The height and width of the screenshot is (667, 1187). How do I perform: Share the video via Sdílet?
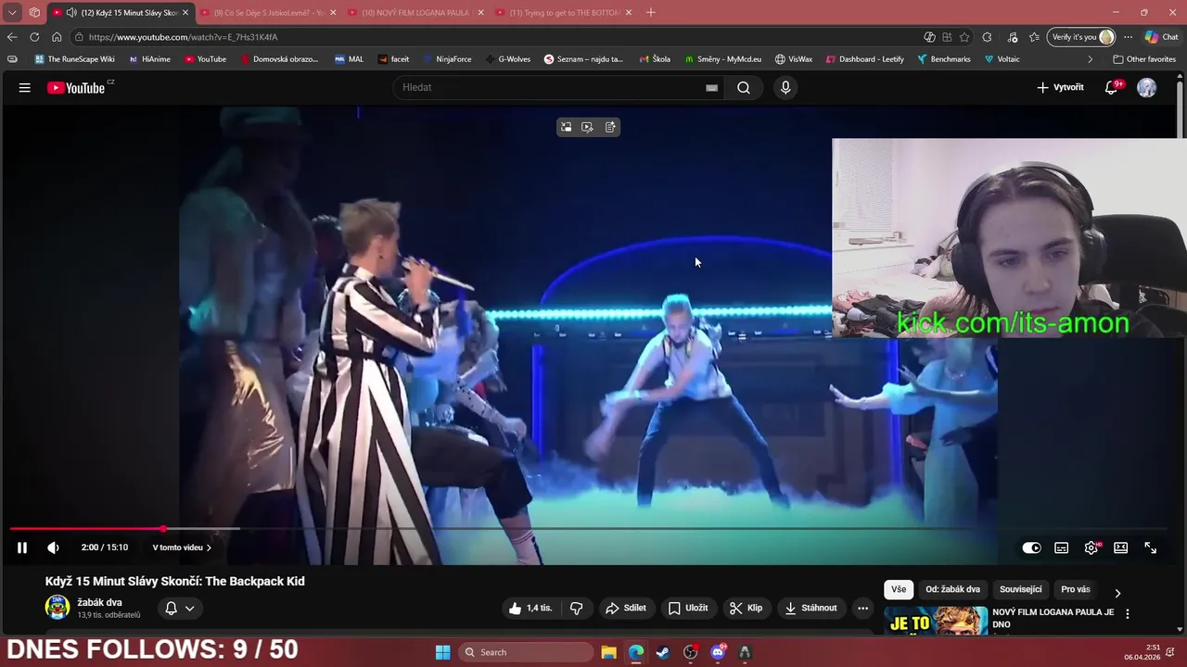[x=626, y=608]
